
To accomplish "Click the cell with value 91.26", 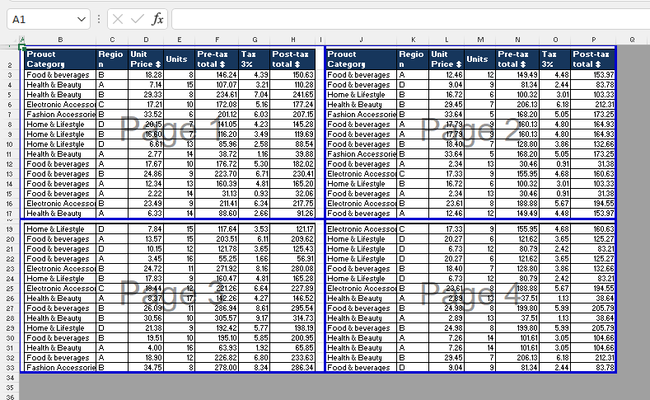I will (x=293, y=214).
